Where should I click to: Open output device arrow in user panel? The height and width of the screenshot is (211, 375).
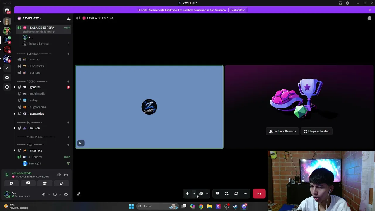click(x=60, y=194)
